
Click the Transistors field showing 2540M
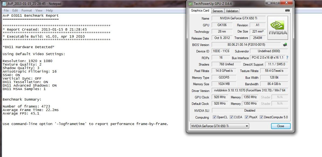(258, 38)
